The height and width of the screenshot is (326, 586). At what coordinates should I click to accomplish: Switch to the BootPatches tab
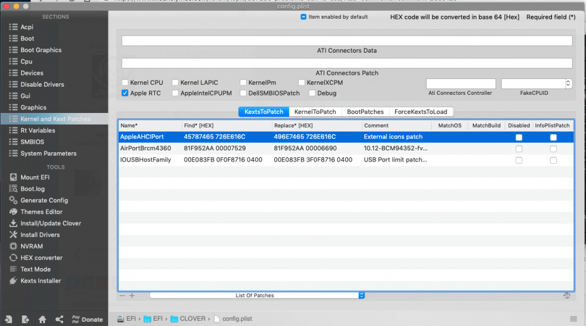[x=365, y=112]
